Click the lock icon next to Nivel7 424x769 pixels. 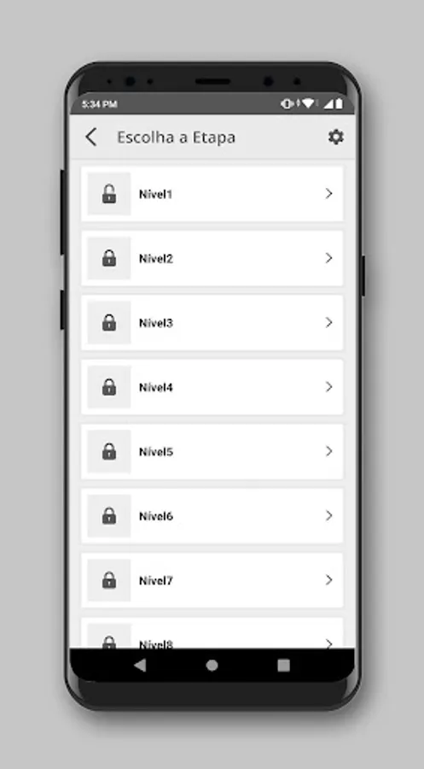[x=109, y=580]
